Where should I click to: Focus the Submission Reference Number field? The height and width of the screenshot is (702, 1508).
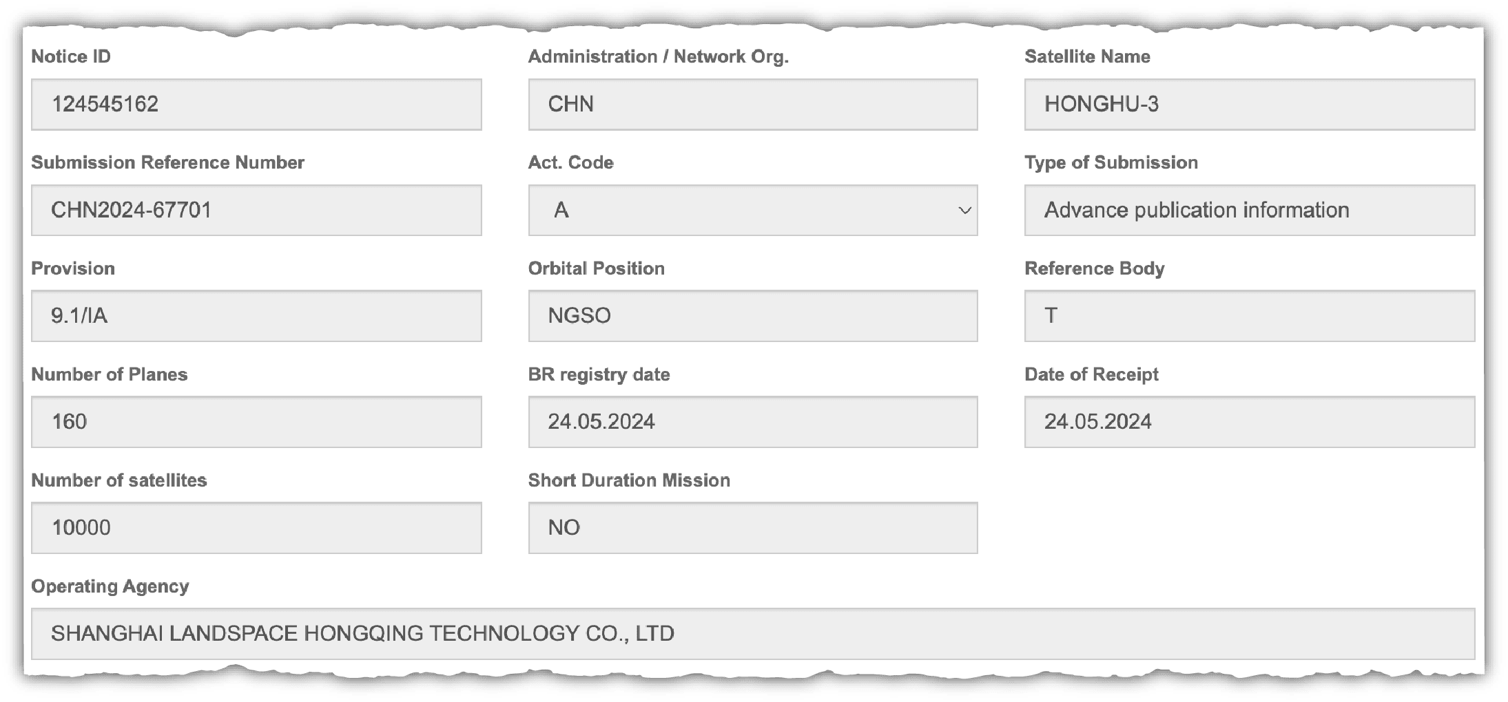(x=256, y=210)
